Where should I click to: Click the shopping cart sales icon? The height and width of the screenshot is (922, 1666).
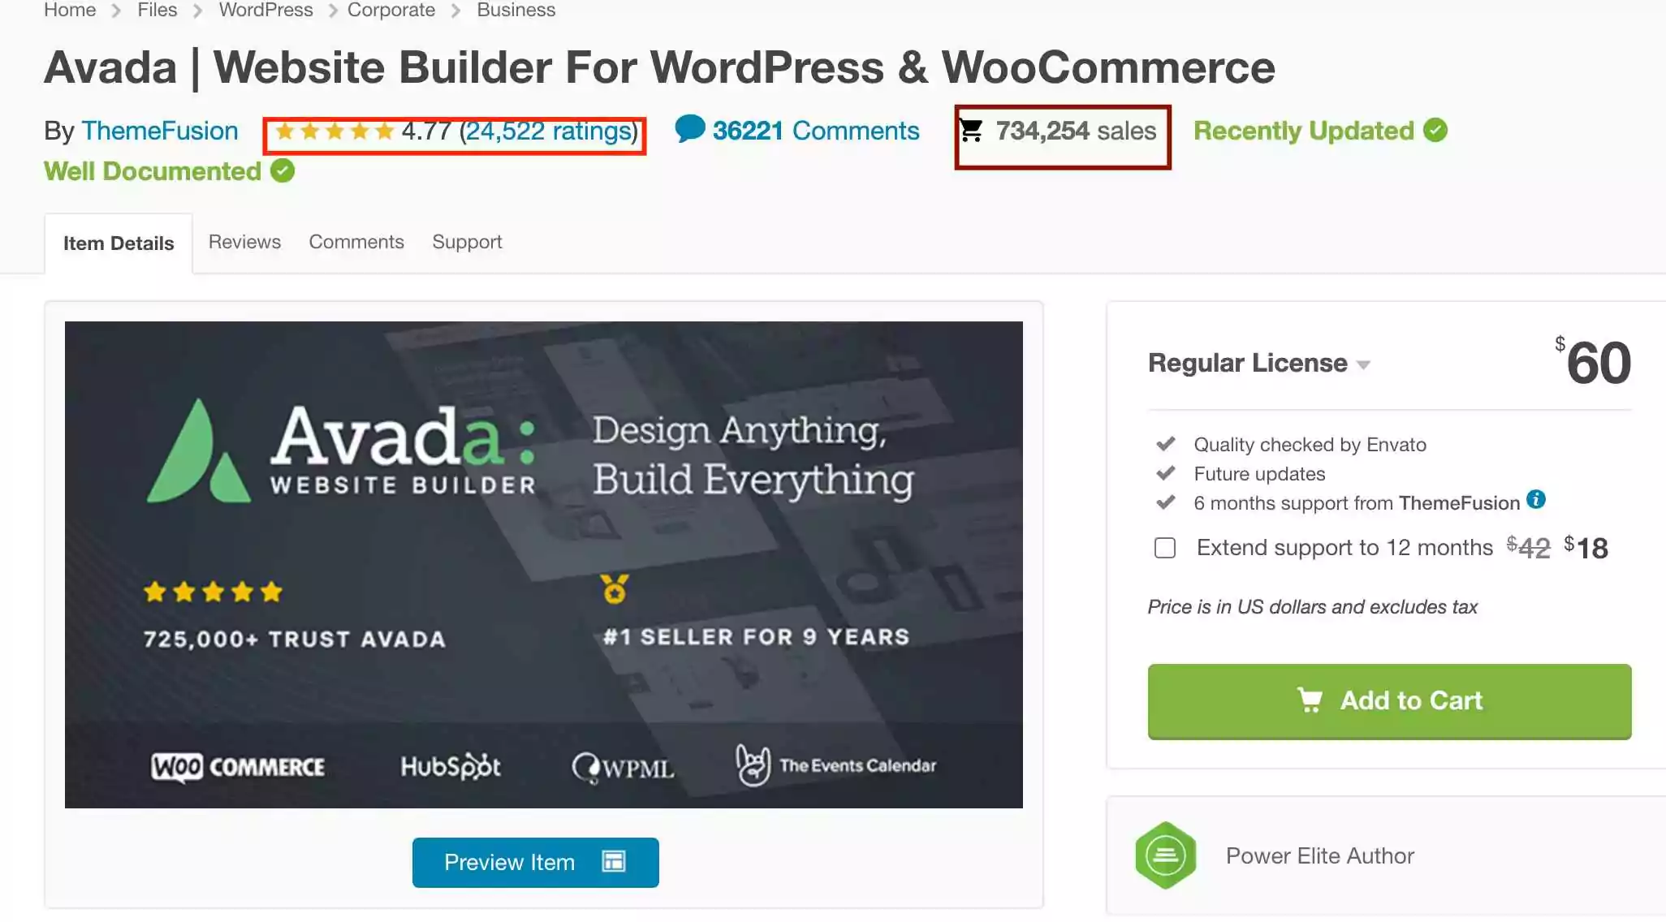click(971, 130)
